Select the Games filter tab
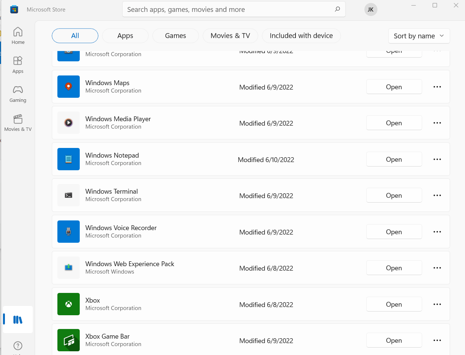The height and width of the screenshot is (355, 465). [x=175, y=36]
